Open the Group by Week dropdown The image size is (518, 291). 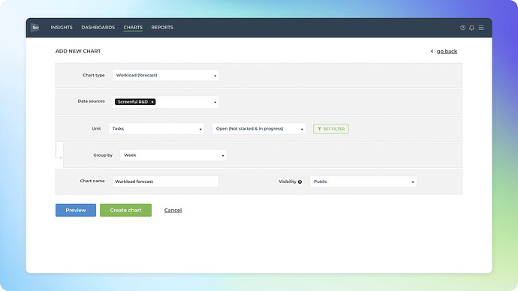(173, 155)
